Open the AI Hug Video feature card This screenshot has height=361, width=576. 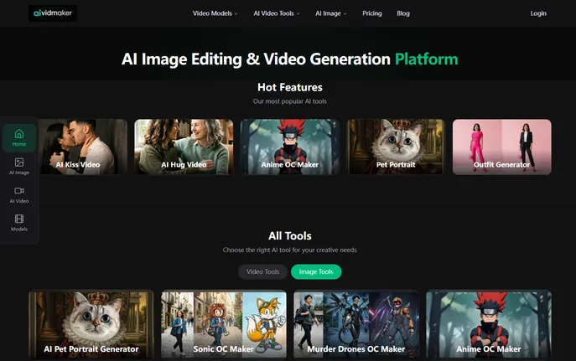pos(184,147)
